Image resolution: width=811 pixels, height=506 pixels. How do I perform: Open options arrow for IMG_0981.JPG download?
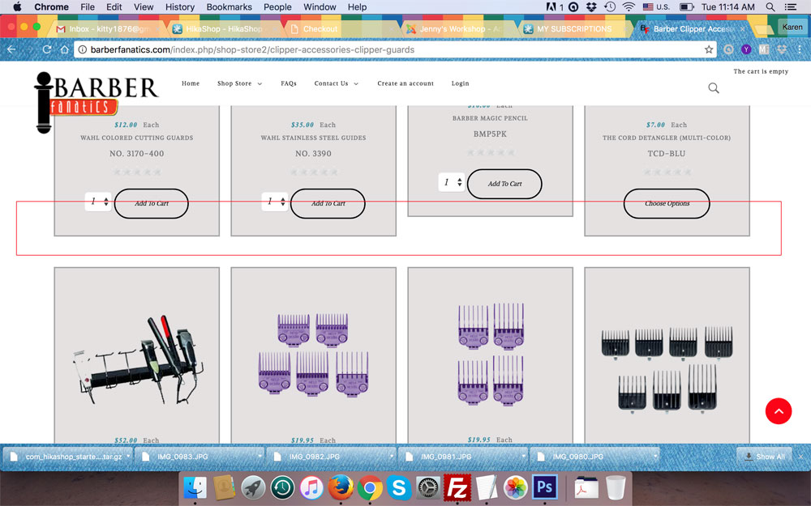point(523,457)
